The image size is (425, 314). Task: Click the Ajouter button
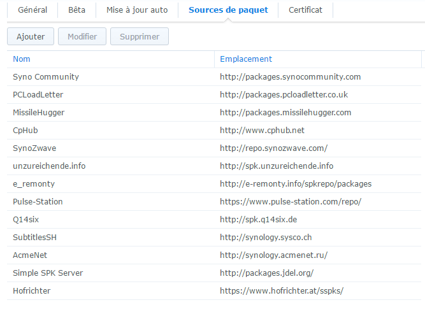pos(31,36)
